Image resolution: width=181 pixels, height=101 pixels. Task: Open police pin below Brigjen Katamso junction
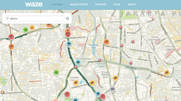69,44
